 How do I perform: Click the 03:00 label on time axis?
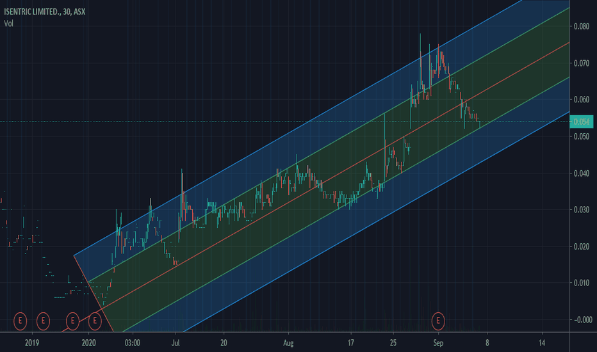click(133, 343)
